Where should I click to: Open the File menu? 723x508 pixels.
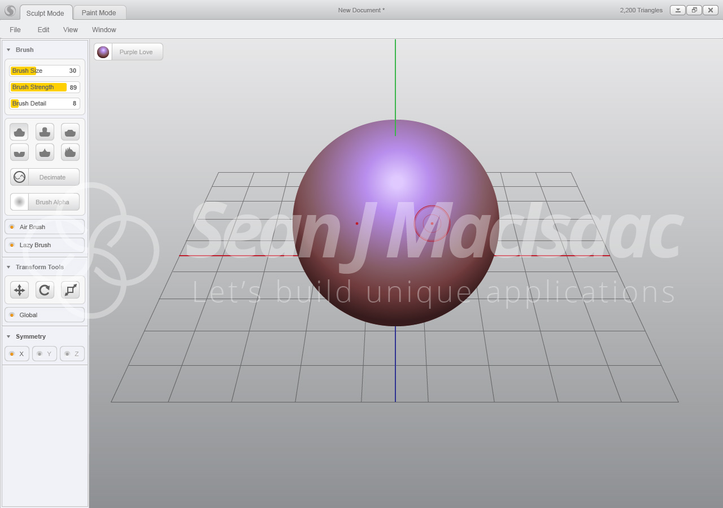tap(15, 30)
